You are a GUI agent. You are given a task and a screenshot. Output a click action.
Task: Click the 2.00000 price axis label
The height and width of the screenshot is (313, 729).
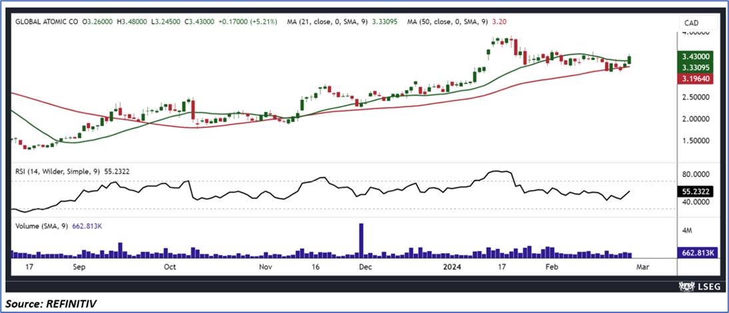[x=696, y=119]
